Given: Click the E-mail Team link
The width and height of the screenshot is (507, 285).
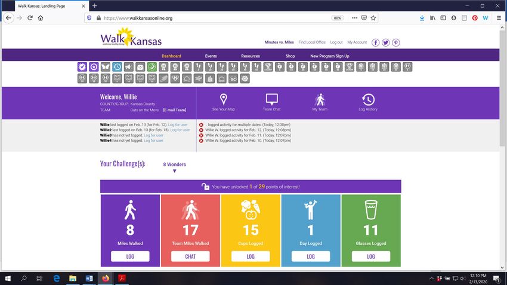Looking at the screenshot, I should click(175, 110).
